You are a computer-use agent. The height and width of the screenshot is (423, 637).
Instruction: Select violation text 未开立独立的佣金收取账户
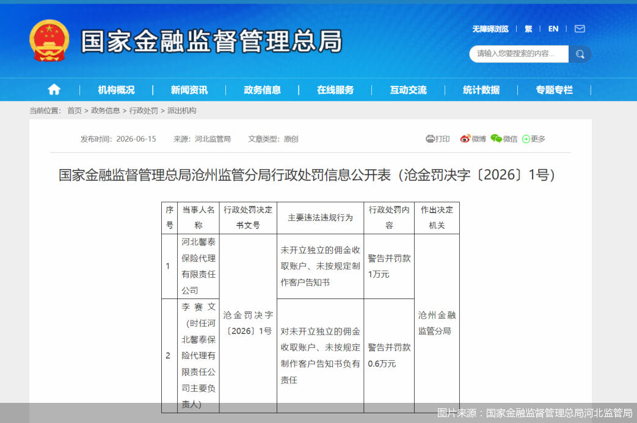coord(320,266)
